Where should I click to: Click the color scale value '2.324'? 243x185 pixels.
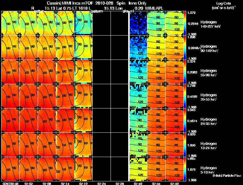point(191,61)
